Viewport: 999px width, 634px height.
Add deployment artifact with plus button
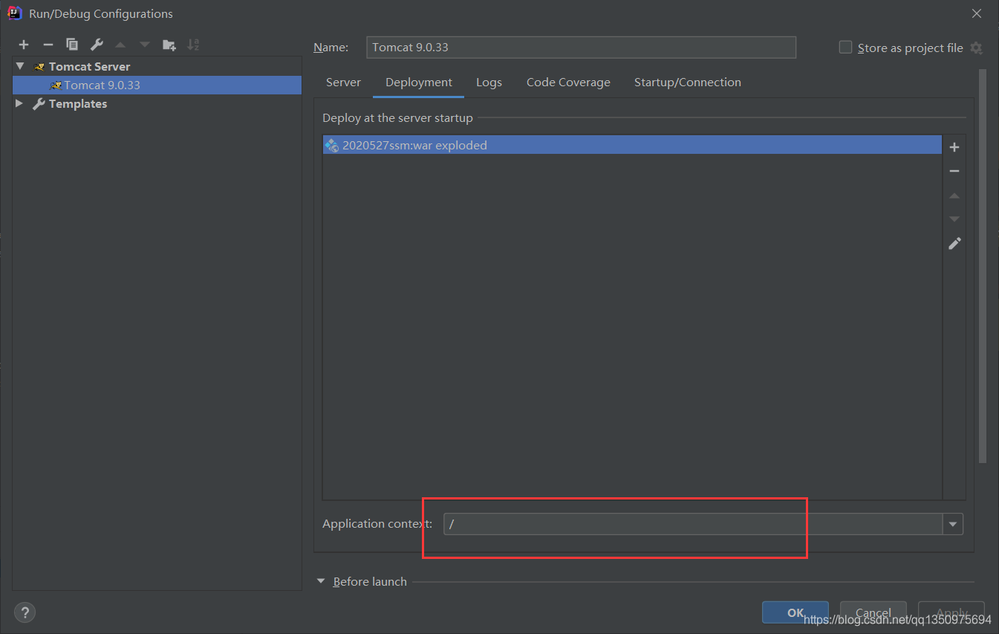pyautogui.click(x=954, y=147)
